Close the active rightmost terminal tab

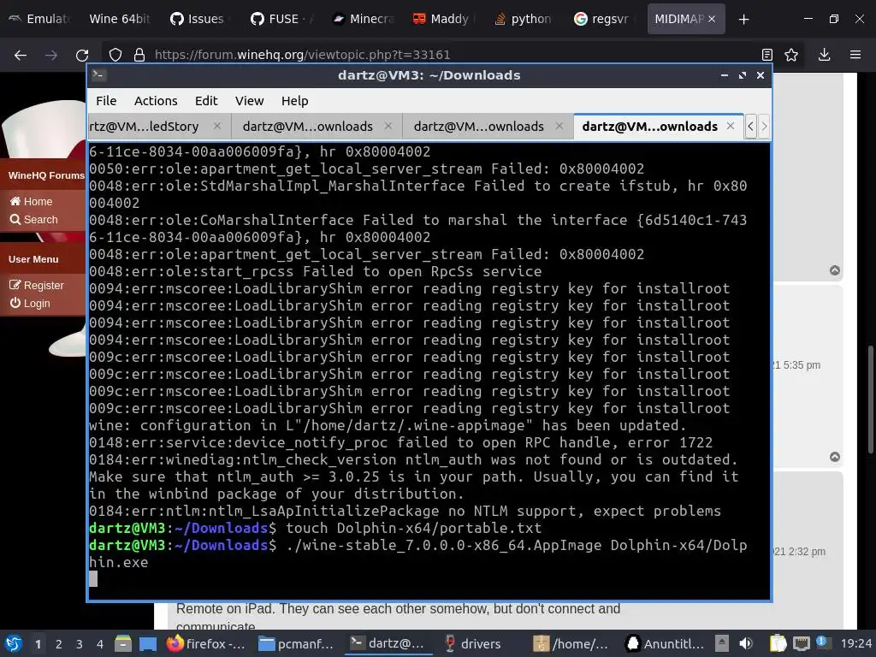(731, 127)
